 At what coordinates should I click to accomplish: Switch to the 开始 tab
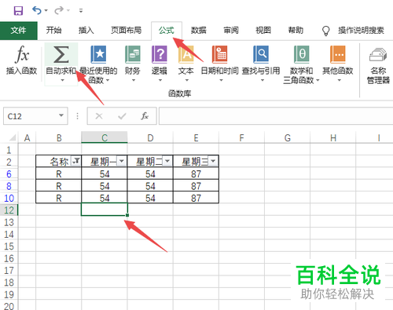53,31
